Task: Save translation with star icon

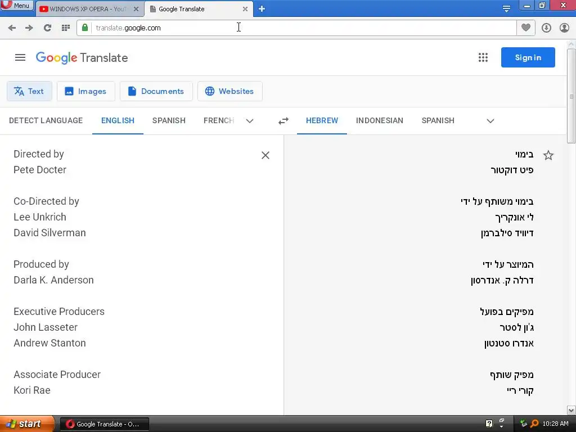Action: click(548, 155)
